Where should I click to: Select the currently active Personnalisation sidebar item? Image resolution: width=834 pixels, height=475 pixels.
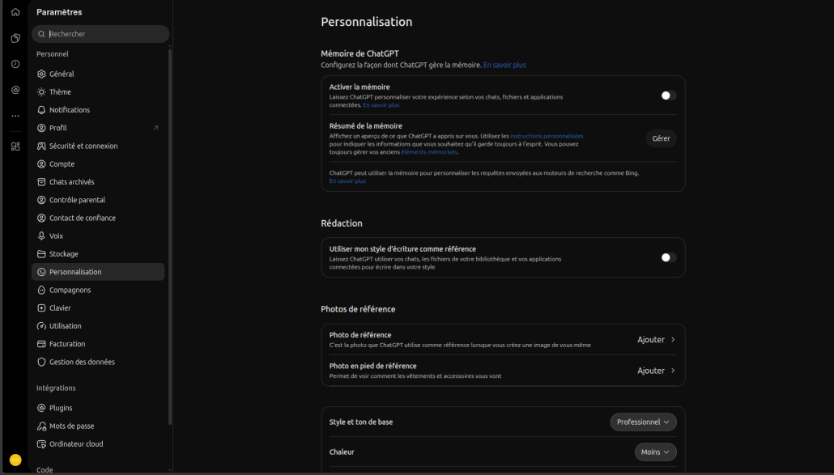coord(98,272)
